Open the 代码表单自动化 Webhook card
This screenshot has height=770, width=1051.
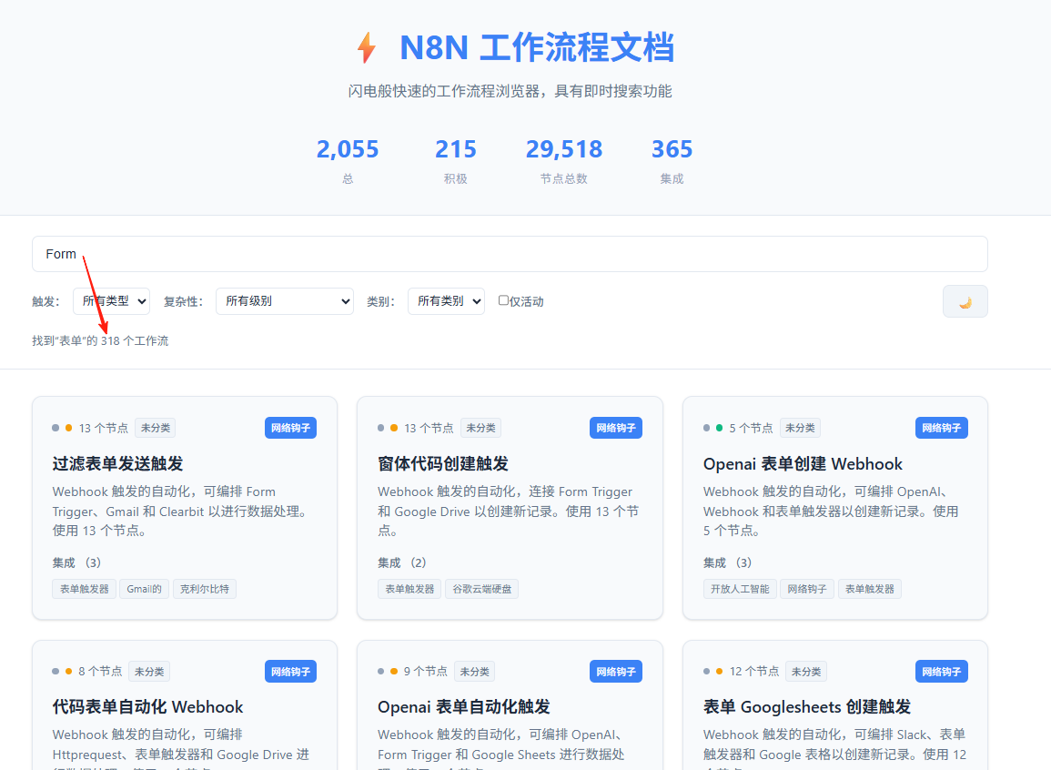185,705
